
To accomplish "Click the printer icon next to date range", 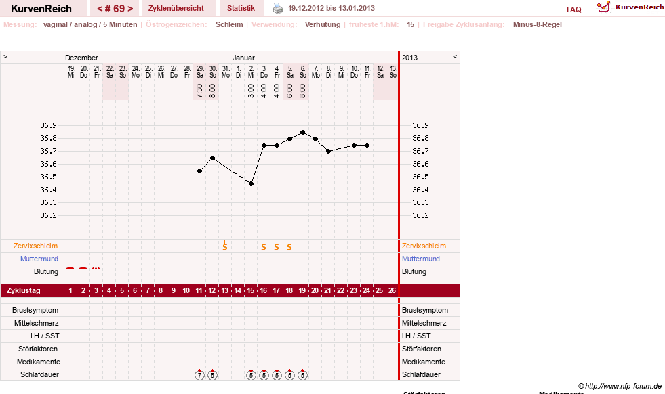I will click(x=278, y=8).
